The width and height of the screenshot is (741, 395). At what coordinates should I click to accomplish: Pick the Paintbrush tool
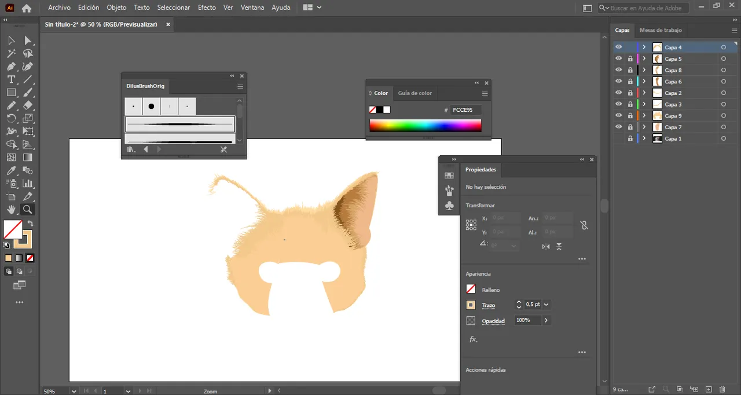pos(27,93)
